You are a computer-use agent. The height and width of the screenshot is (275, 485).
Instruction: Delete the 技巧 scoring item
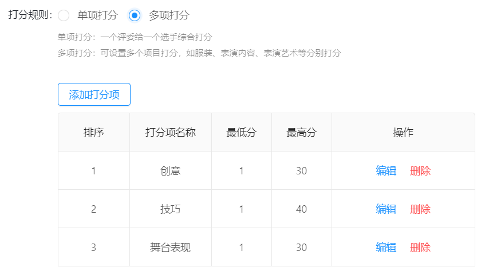(420, 209)
